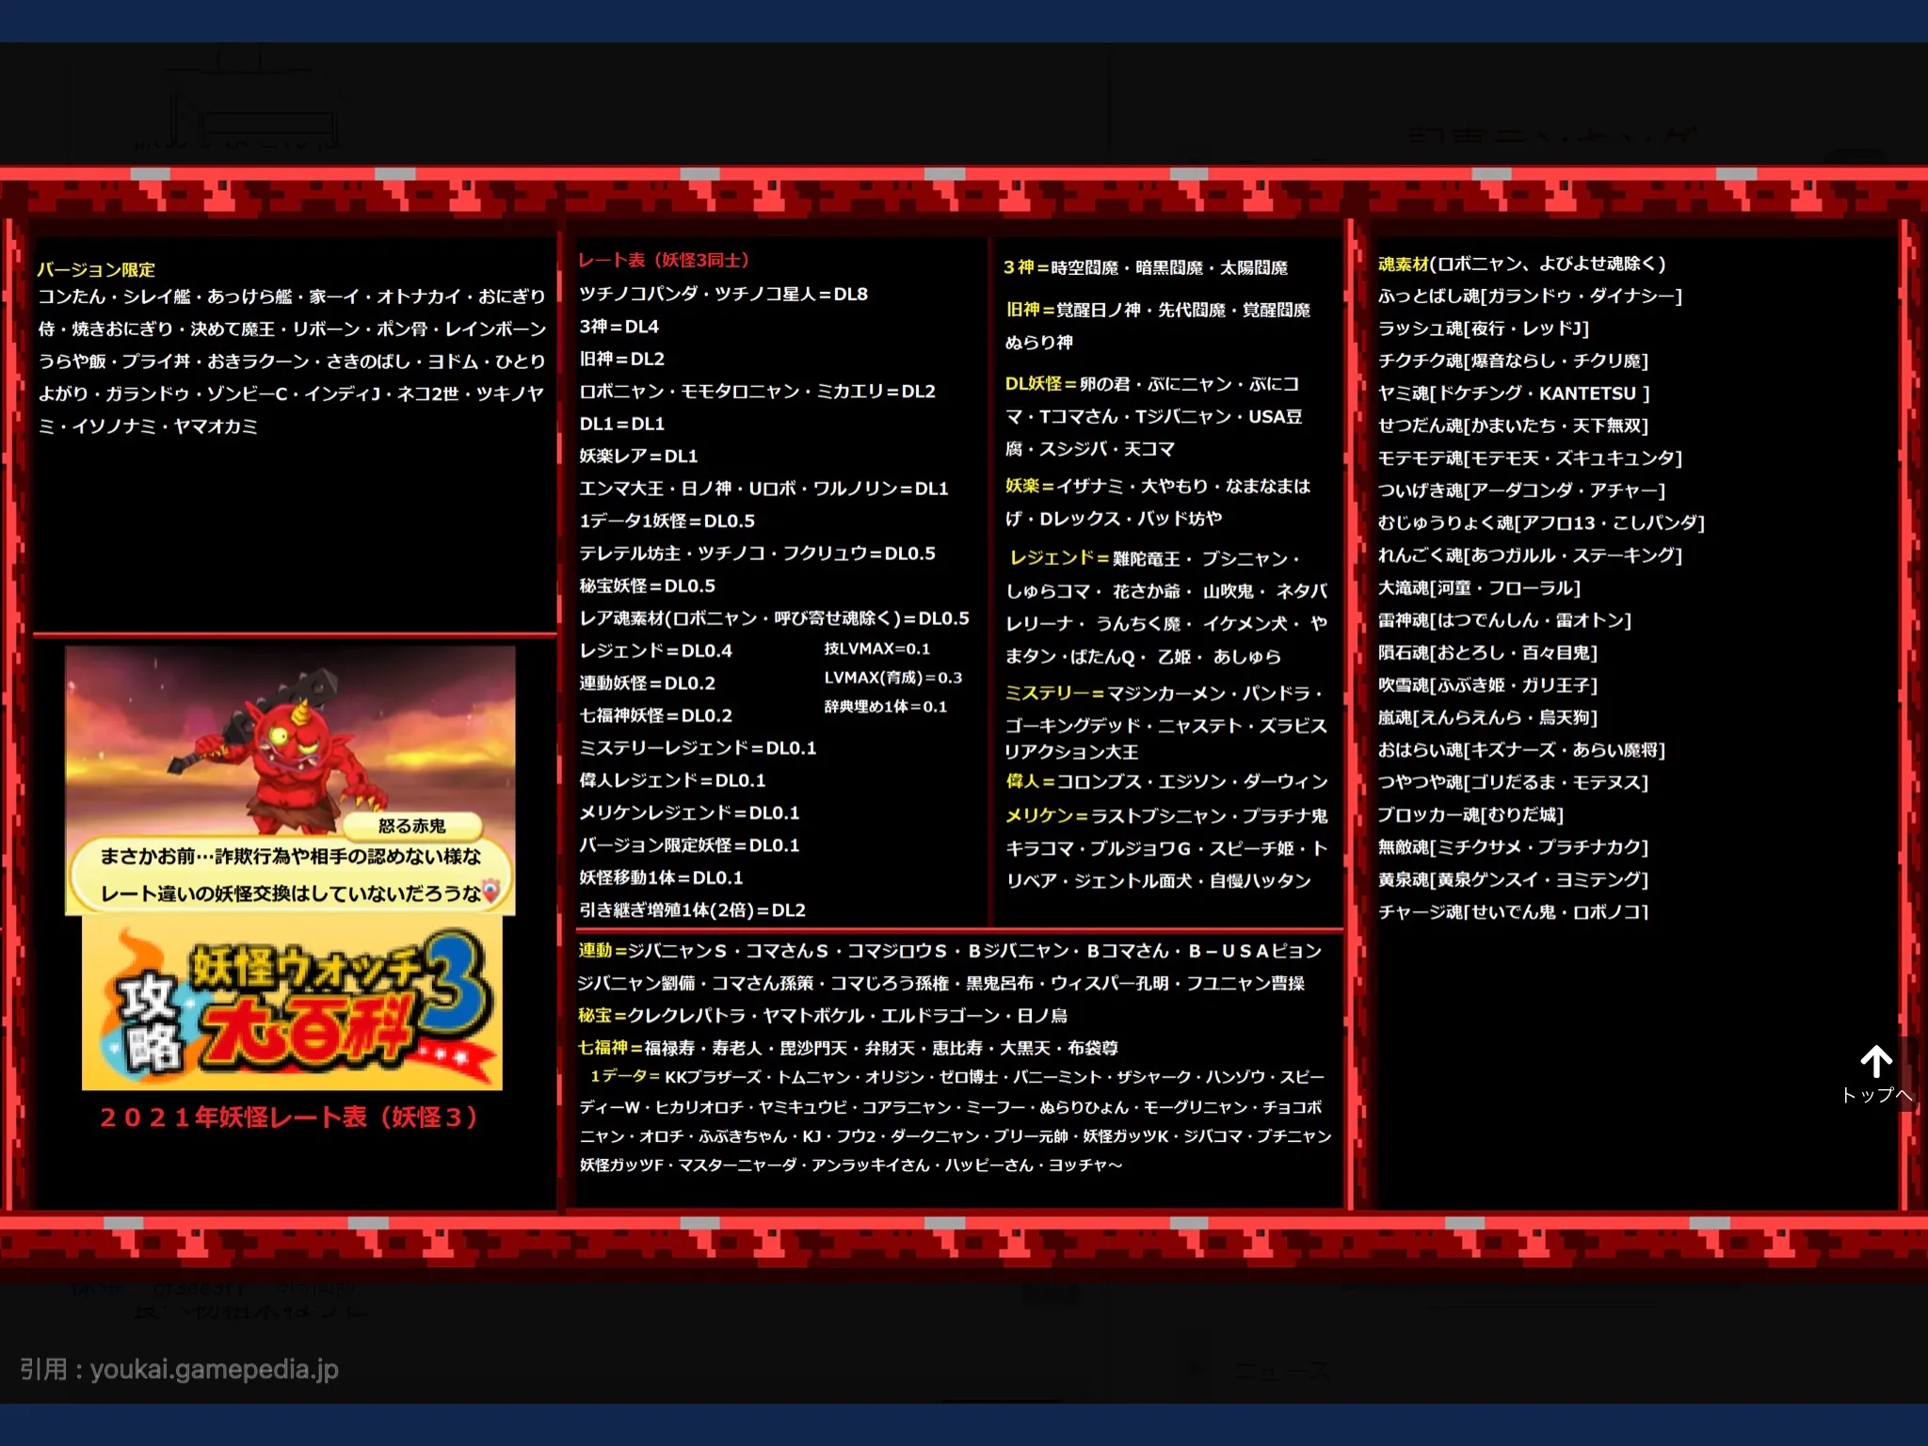This screenshot has height=1446, width=1928.
Task: Click the 技LVMAX=0.1 note
Action: point(877,649)
